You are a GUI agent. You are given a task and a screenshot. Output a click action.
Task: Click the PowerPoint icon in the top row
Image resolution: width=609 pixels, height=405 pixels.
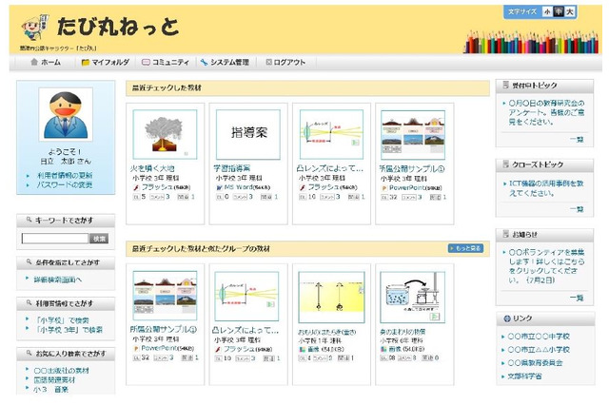[x=384, y=188]
